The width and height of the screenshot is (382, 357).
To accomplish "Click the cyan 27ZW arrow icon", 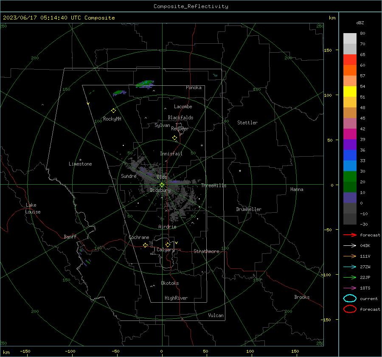I will point(350,267).
